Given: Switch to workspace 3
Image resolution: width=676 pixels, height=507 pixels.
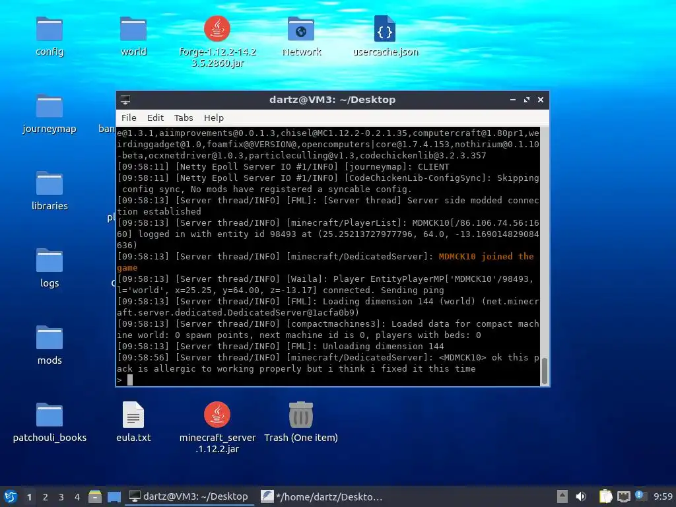Looking at the screenshot, I should [61, 497].
